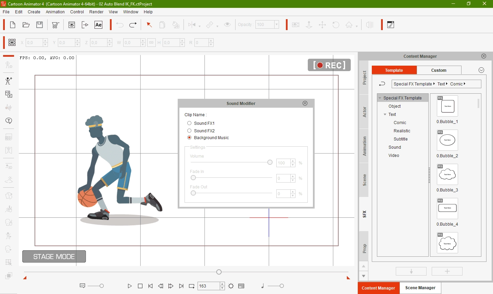Image resolution: width=493 pixels, height=294 pixels.
Task: Collapse the Text tree node
Action: pos(385,115)
